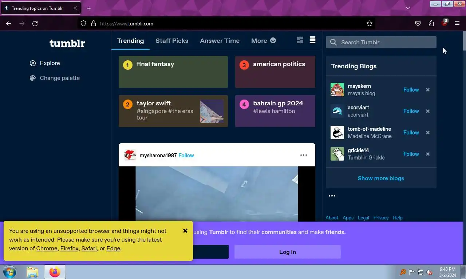This screenshot has height=279, width=466.
Task: Expand the More dropdown menu
Action: pos(264,41)
